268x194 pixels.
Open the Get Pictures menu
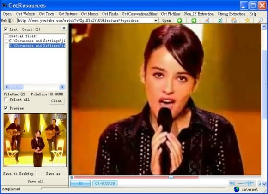(x=68, y=14)
